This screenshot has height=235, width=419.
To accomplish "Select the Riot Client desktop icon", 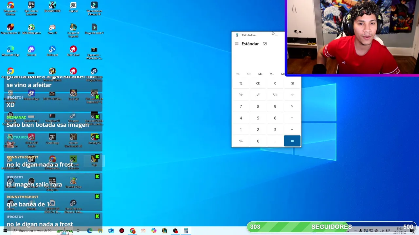I will click(x=73, y=51).
